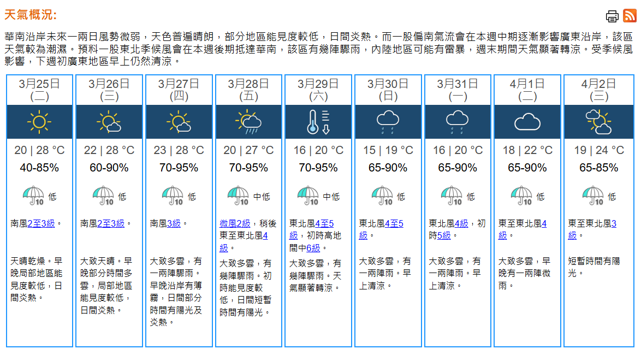Click the sun with showers icon for 3月28日

[x=248, y=122]
